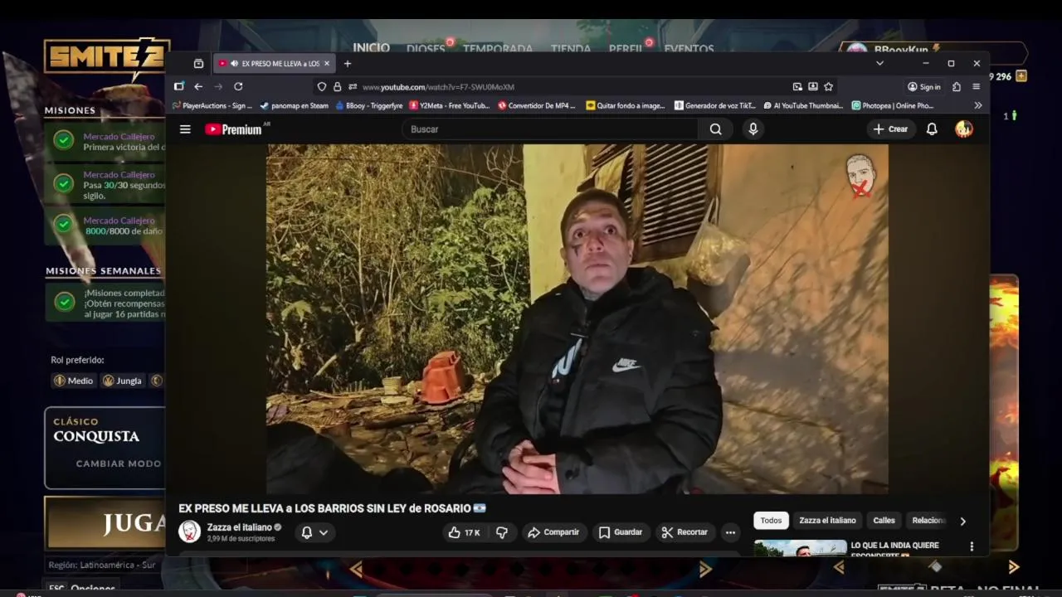Open the EVENTOS tab in Smite 2

(x=689, y=49)
